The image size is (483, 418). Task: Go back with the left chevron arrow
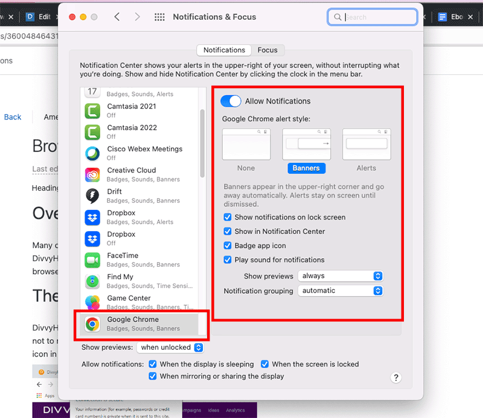[x=117, y=17]
